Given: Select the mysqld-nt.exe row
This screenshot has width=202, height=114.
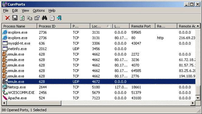Looking at the screenshot, I should (99, 43).
